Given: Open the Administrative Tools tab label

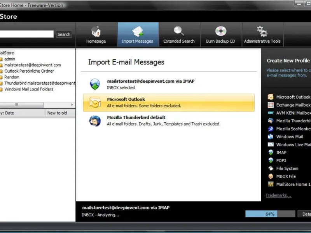Looking at the screenshot, I should point(262,41).
